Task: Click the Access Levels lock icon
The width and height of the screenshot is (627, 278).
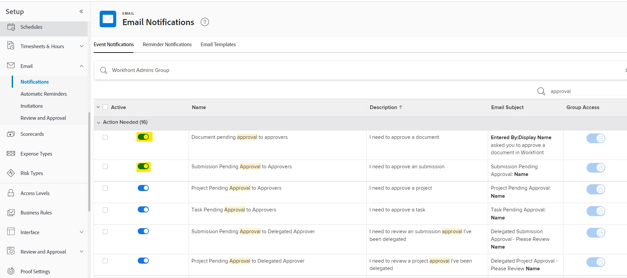Action: [x=11, y=193]
